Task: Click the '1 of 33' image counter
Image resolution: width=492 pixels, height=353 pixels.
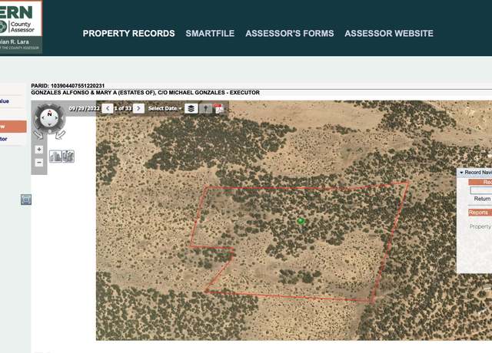Action: pyautogui.click(x=123, y=108)
